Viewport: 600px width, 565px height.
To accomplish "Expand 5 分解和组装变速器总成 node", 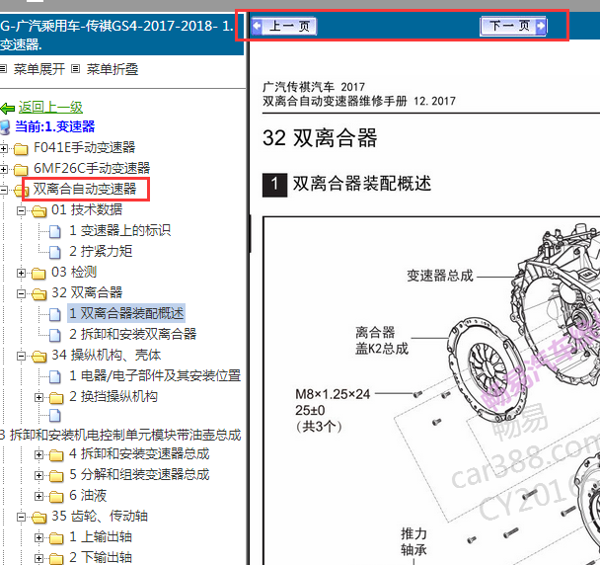I will pyautogui.click(x=38, y=475).
